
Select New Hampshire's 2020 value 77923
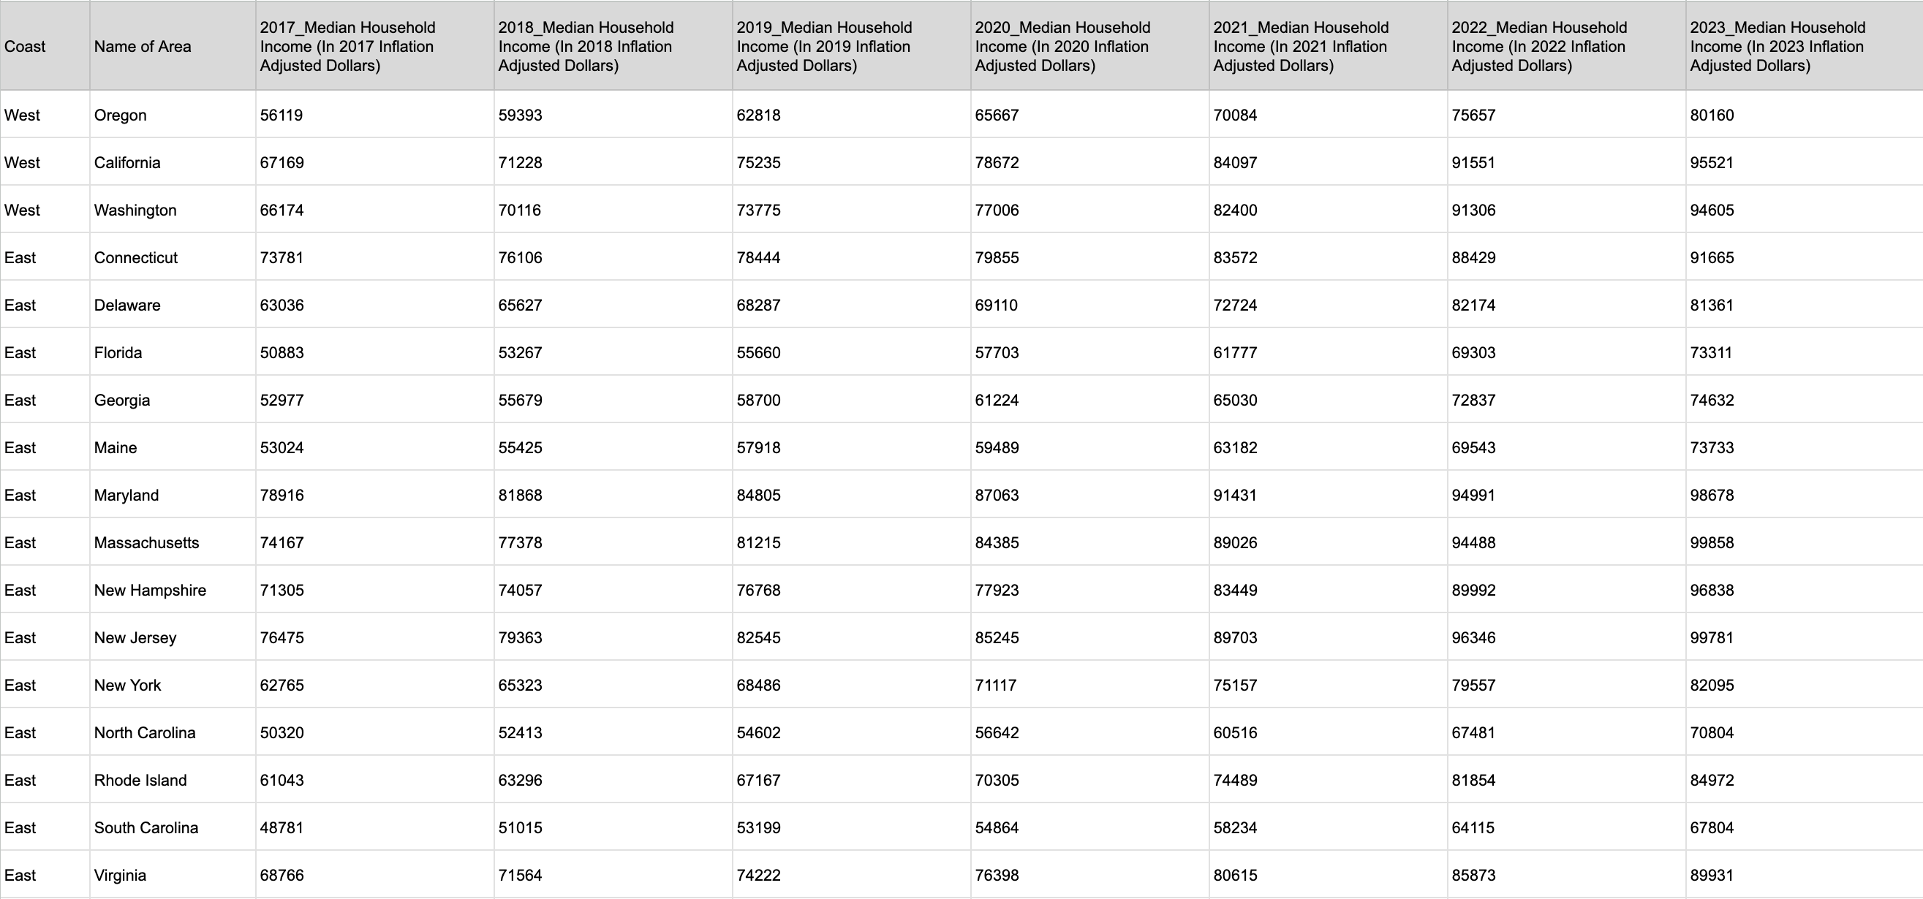pos(997,590)
